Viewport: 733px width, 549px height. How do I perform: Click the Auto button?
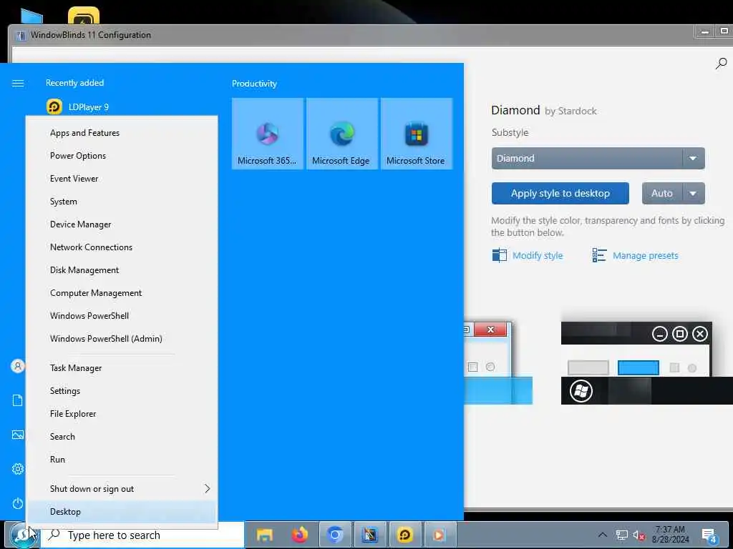tap(662, 193)
